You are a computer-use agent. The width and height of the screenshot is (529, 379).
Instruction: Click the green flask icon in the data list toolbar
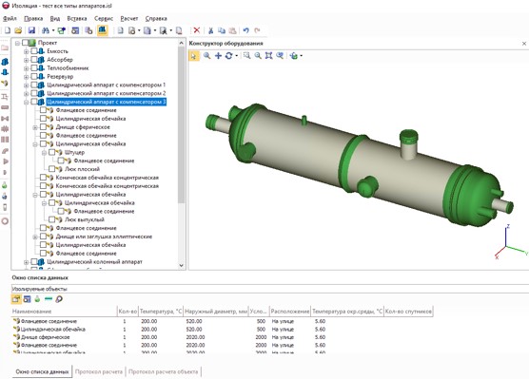pyautogui.click(x=37, y=299)
